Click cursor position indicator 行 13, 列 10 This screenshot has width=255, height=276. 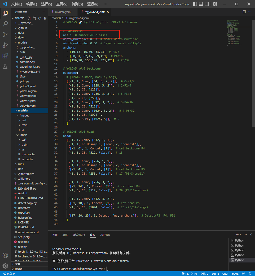(189, 274)
